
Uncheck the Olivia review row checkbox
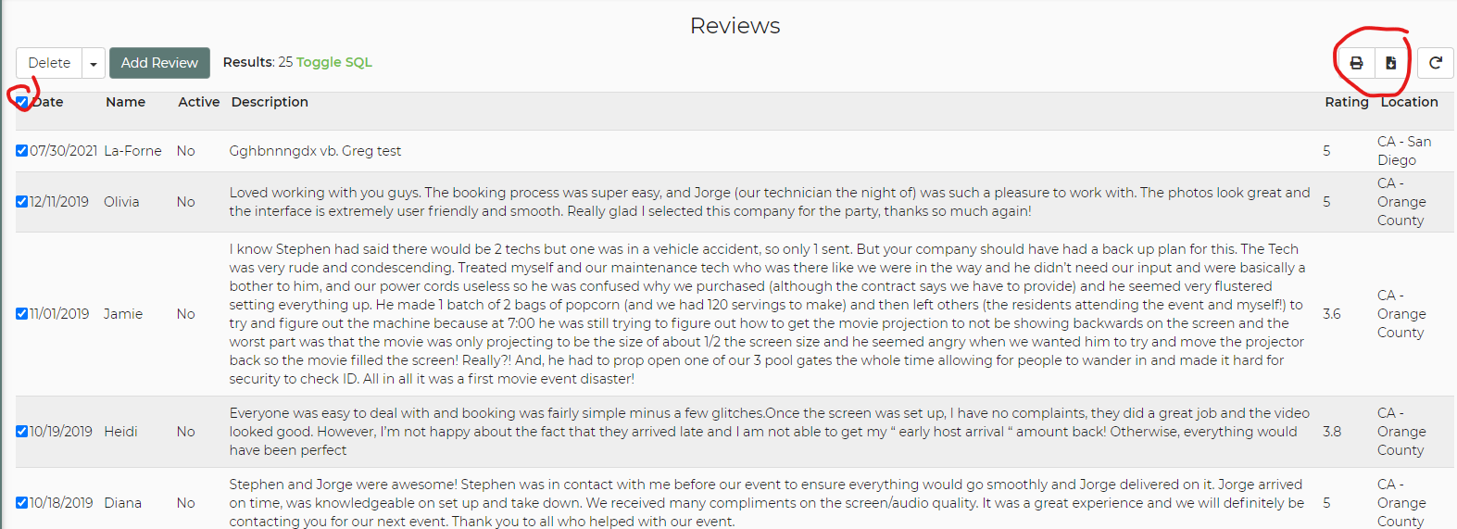tap(21, 202)
